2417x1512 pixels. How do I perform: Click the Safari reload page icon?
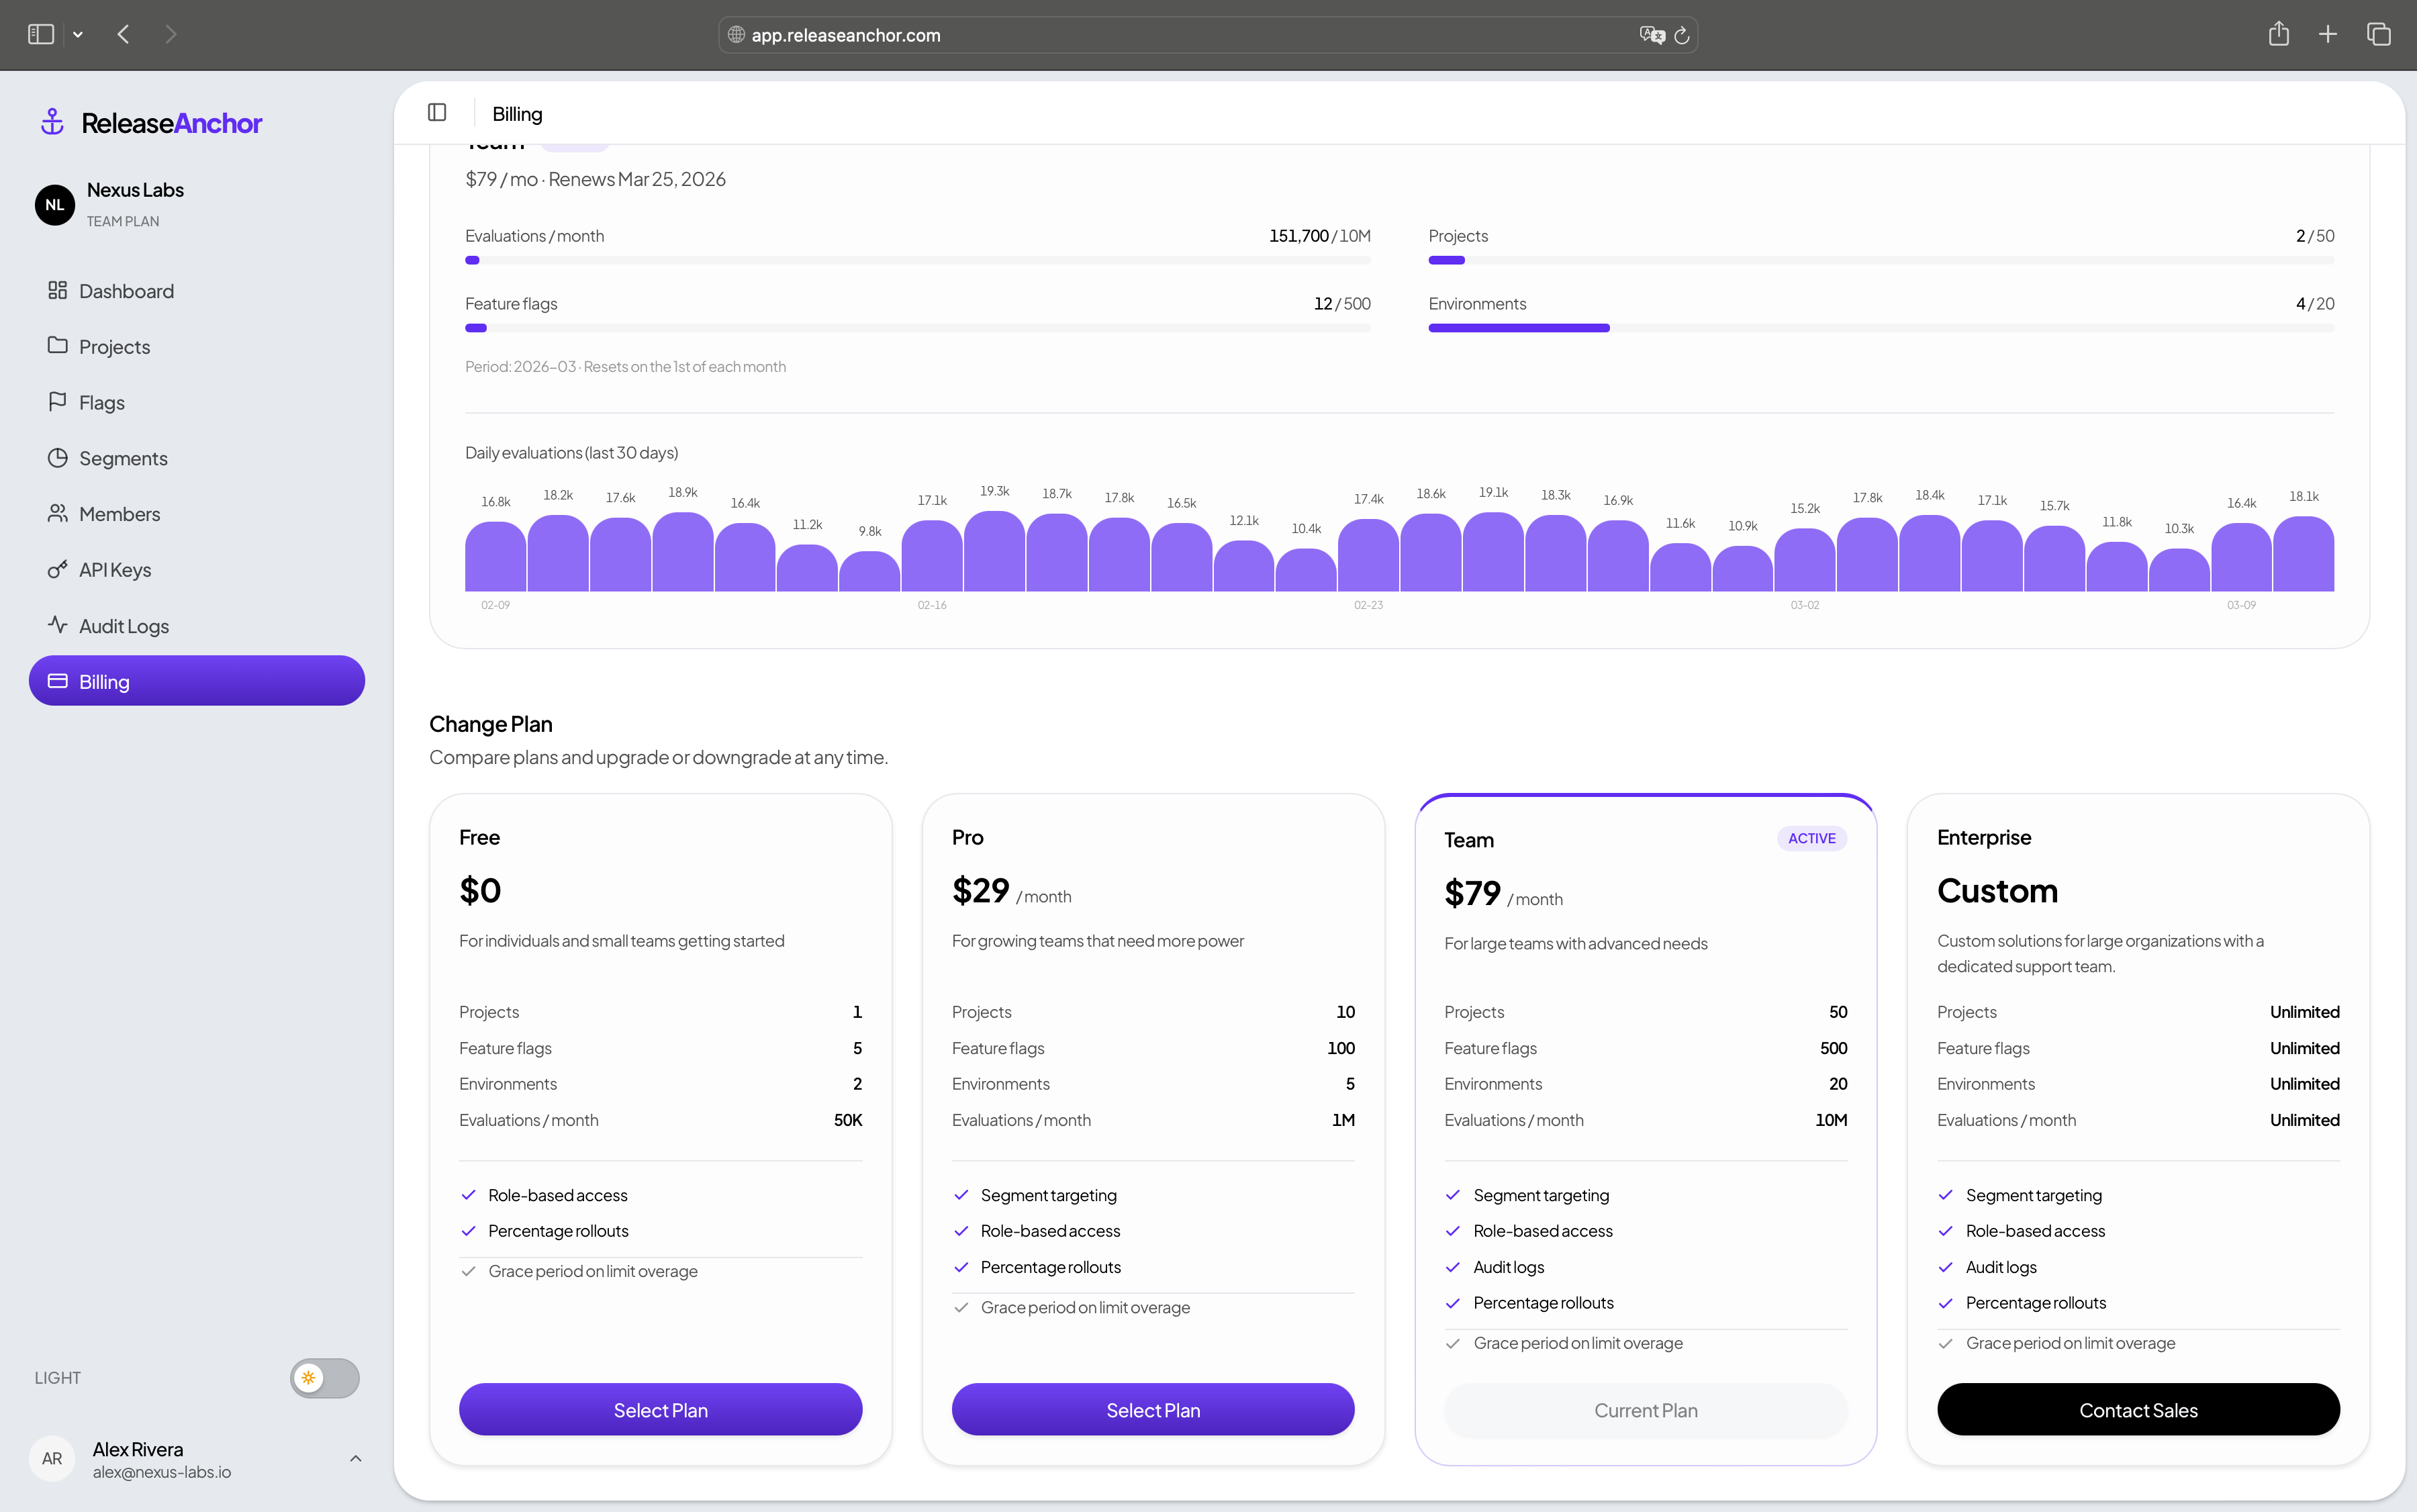pyautogui.click(x=1682, y=35)
